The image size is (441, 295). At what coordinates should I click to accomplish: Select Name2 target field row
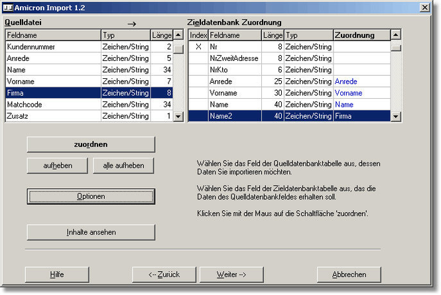[289, 116]
